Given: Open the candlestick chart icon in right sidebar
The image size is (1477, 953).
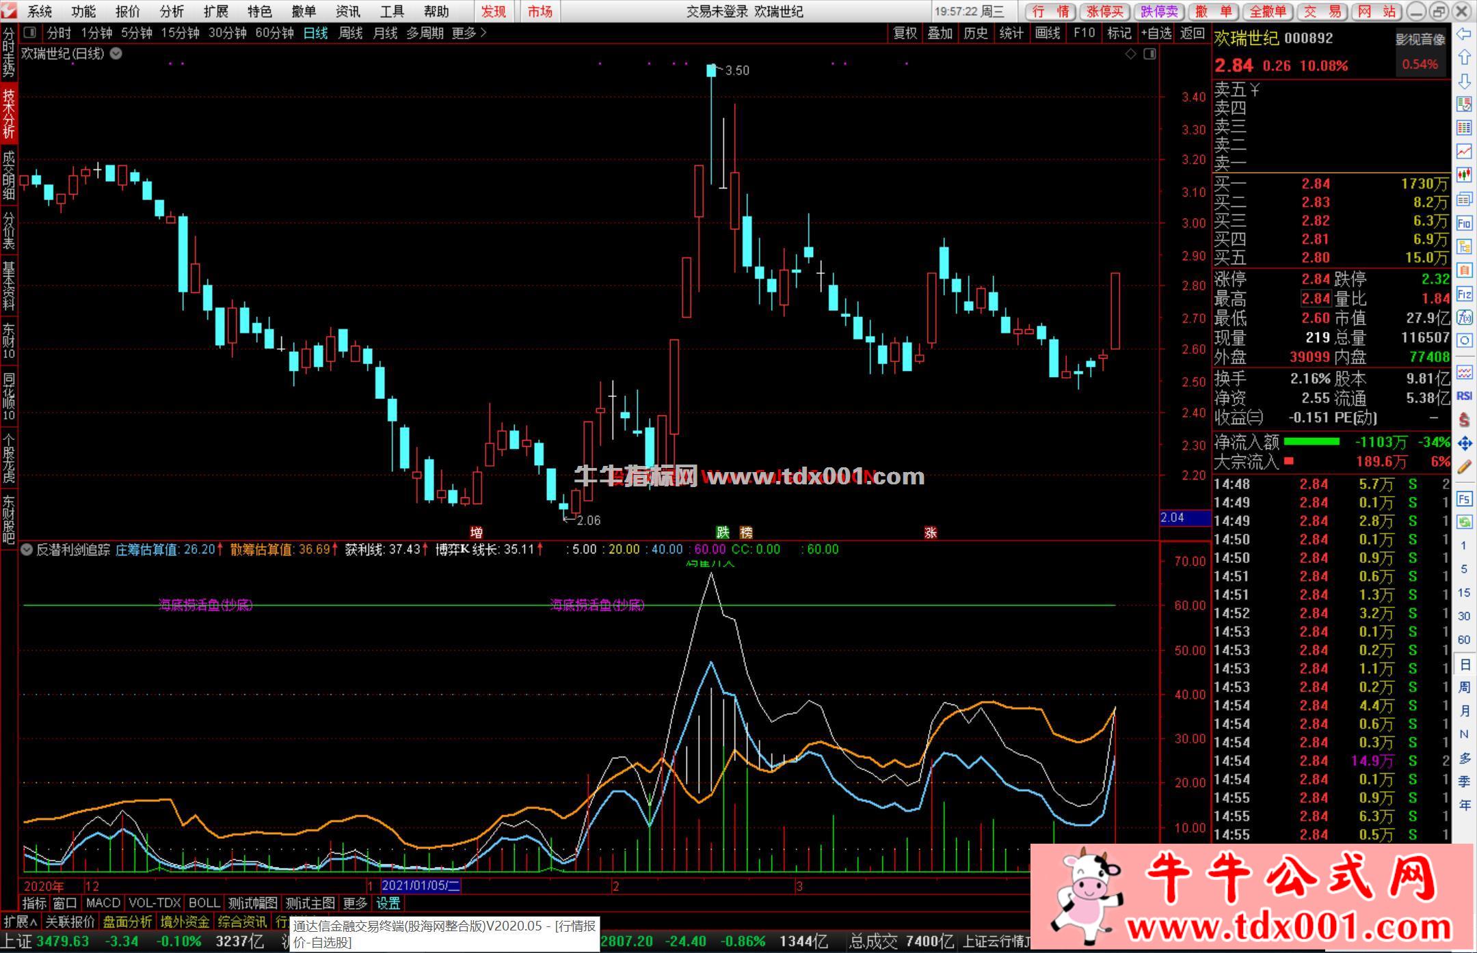Looking at the screenshot, I should (1464, 175).
